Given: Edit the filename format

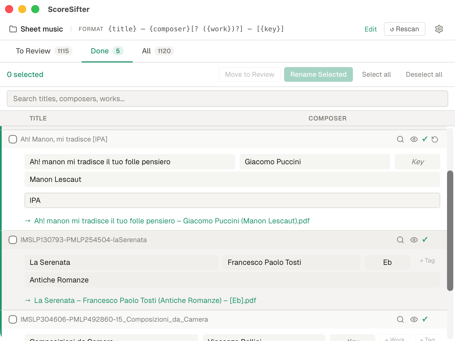Looking at the screenshot, I should click(371, 29).
